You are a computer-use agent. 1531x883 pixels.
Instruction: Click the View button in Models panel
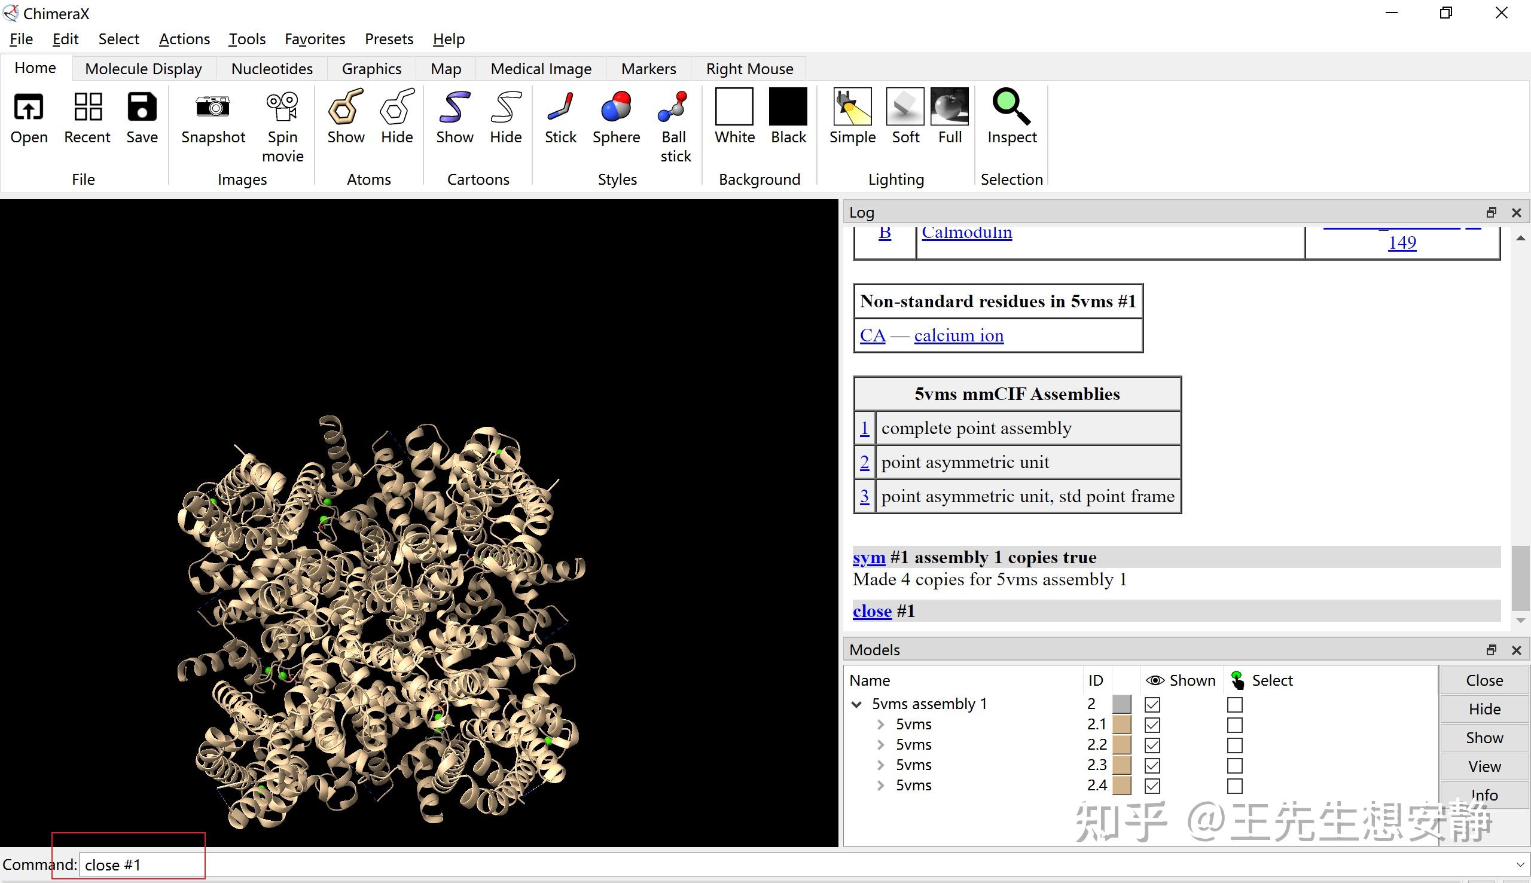tap(1484, 766)
